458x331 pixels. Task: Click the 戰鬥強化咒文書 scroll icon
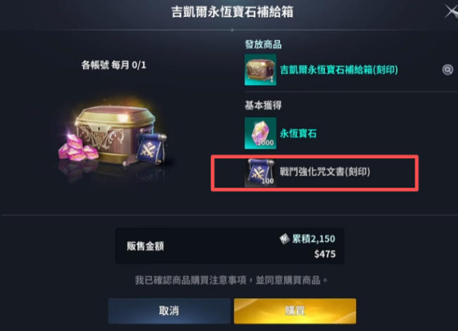[x=260, y=172]
